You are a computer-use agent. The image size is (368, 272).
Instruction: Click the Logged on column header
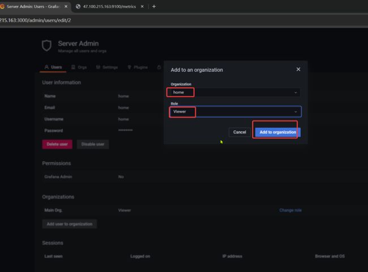pyautogui.click(x=140, y=256)
